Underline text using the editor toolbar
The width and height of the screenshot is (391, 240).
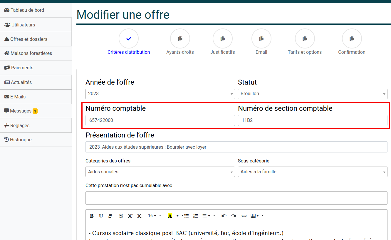click(101, 216)
